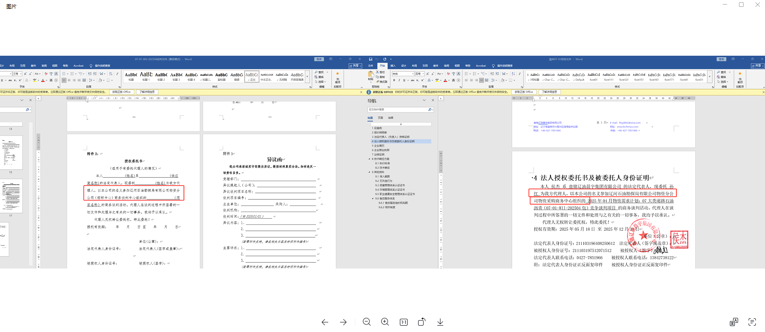Open Acrobat tab in 谈判文件 window

[79, 66]
